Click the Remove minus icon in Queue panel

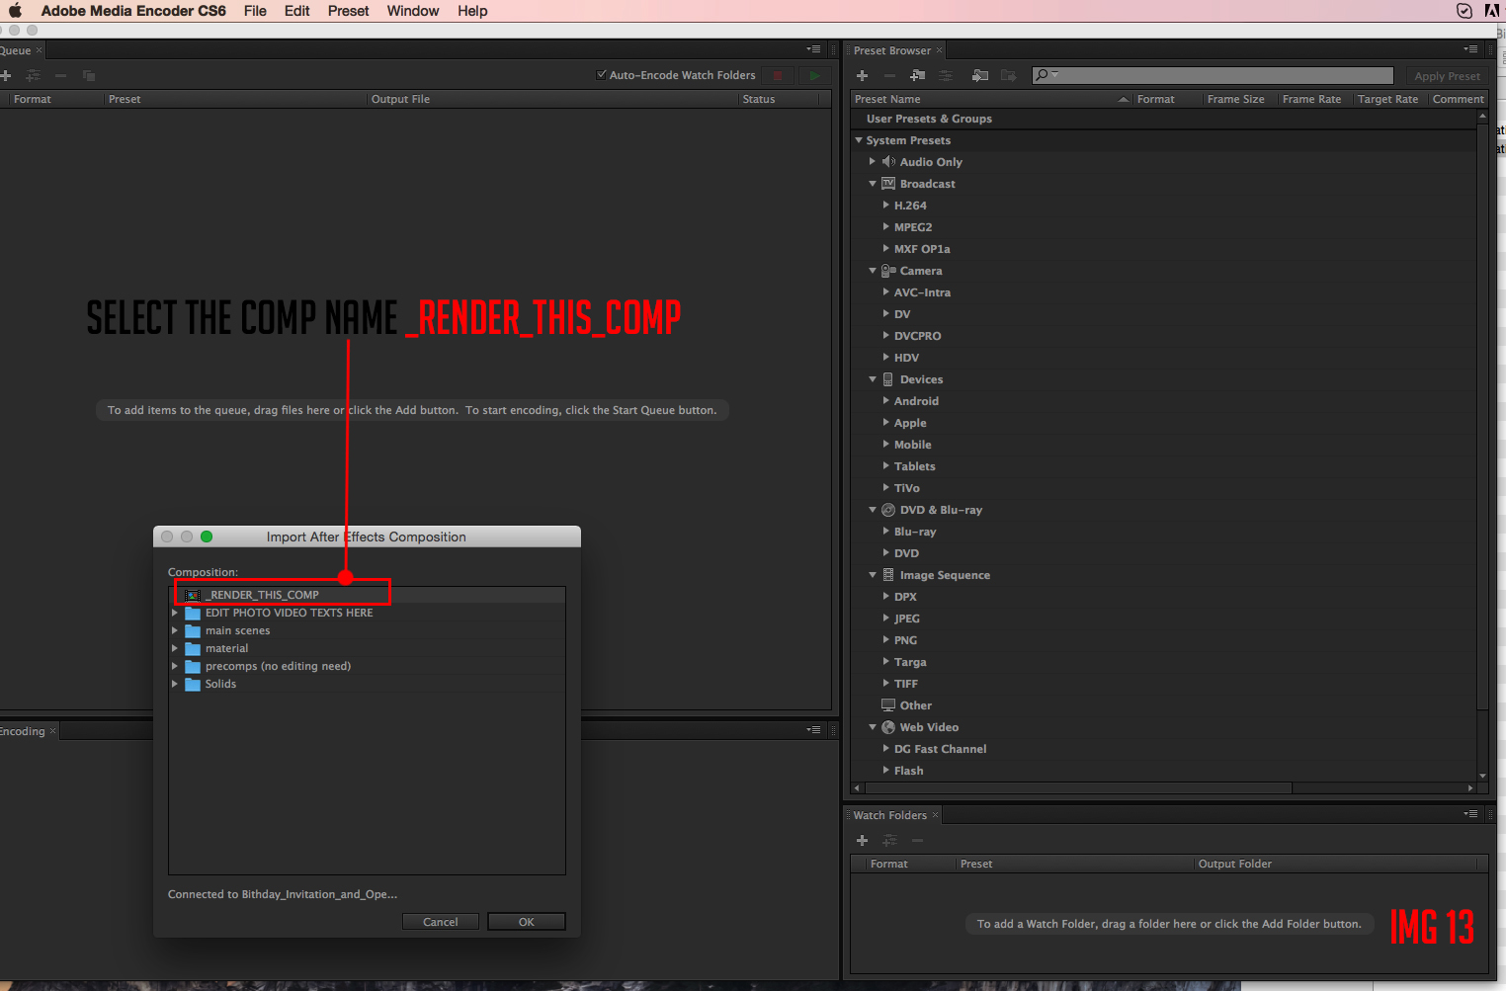coord(60,76)
